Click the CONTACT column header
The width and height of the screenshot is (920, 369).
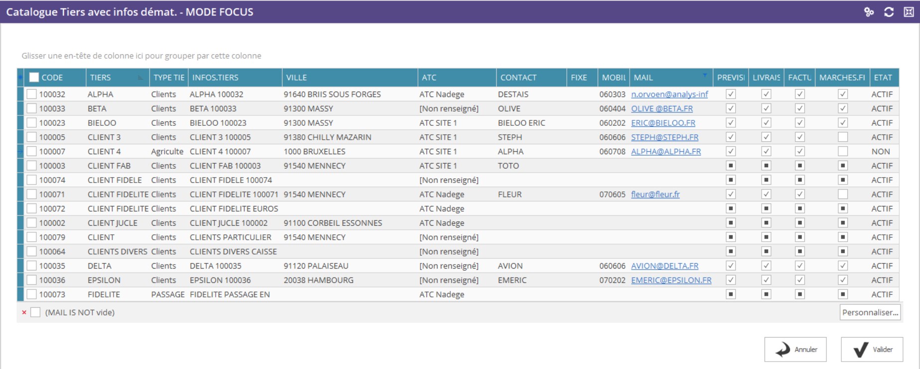pos(530,78)
